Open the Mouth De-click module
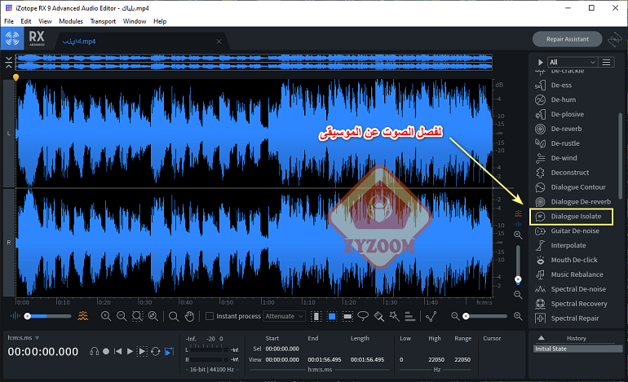628x382 pixels. 573,260
